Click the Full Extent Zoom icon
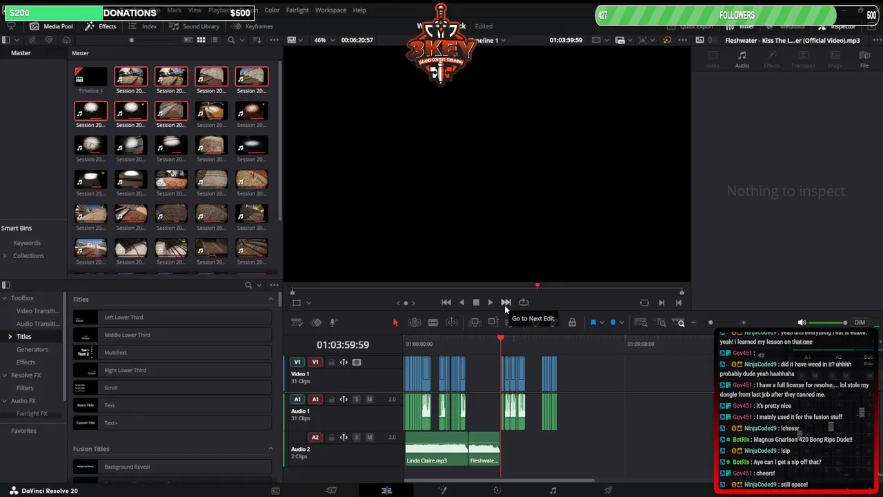This screenshot has height=497, width=883. (641, 322)
